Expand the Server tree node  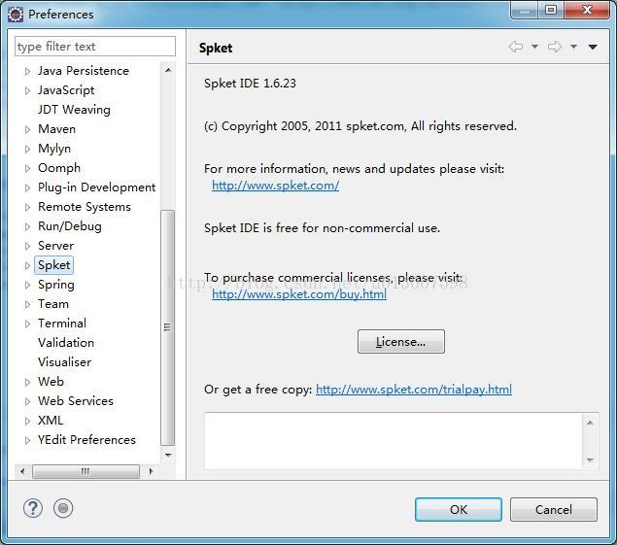point(27,246)
